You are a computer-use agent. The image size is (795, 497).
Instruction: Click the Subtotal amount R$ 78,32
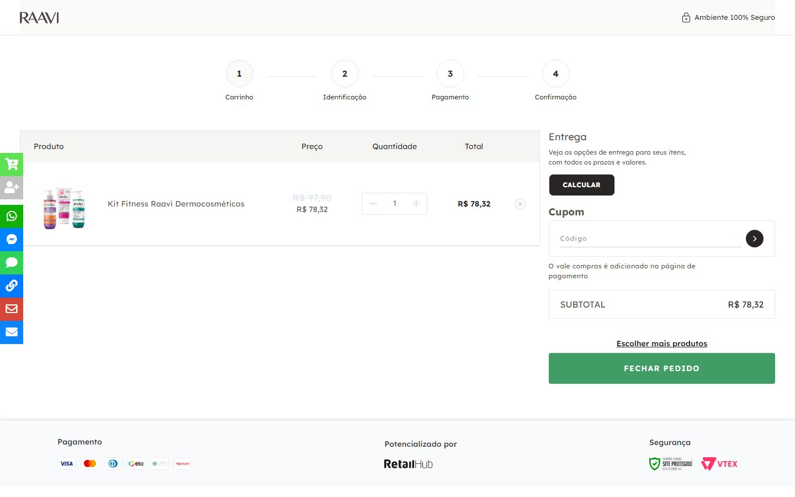click(746, 305)
